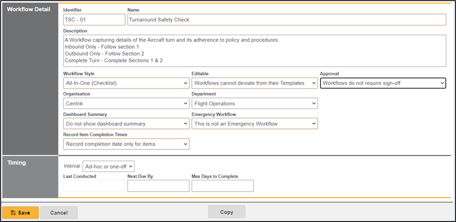Click the Save button with disk icon

point(21,213)
